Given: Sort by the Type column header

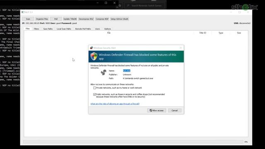Looking at the screenshot, I should (221, 33).
